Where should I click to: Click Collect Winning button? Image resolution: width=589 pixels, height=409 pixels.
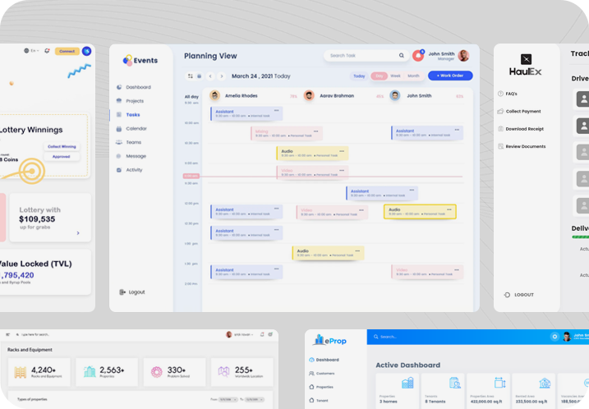click(x=62, y=146)
